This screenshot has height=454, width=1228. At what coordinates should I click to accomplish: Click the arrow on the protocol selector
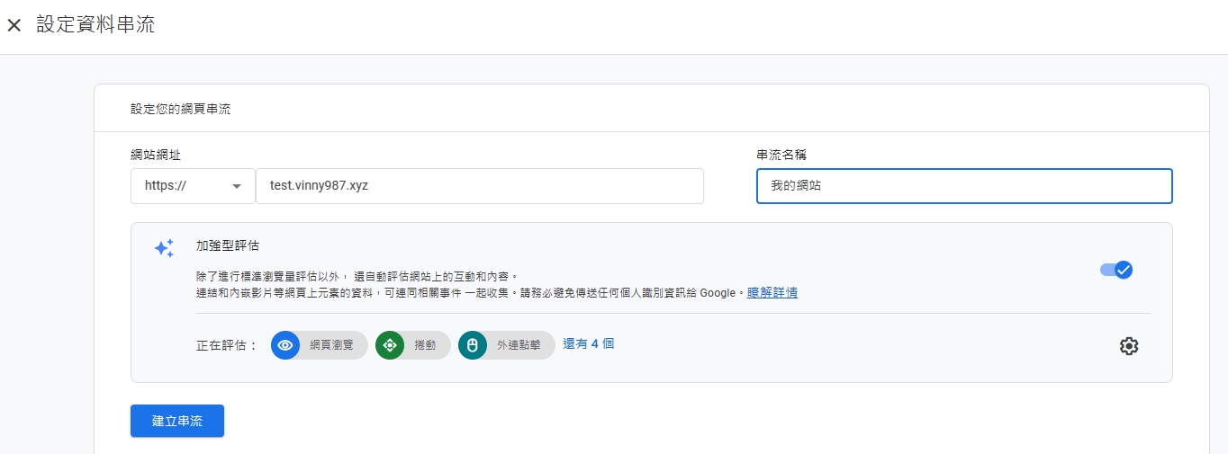click(x=237, y=186)
